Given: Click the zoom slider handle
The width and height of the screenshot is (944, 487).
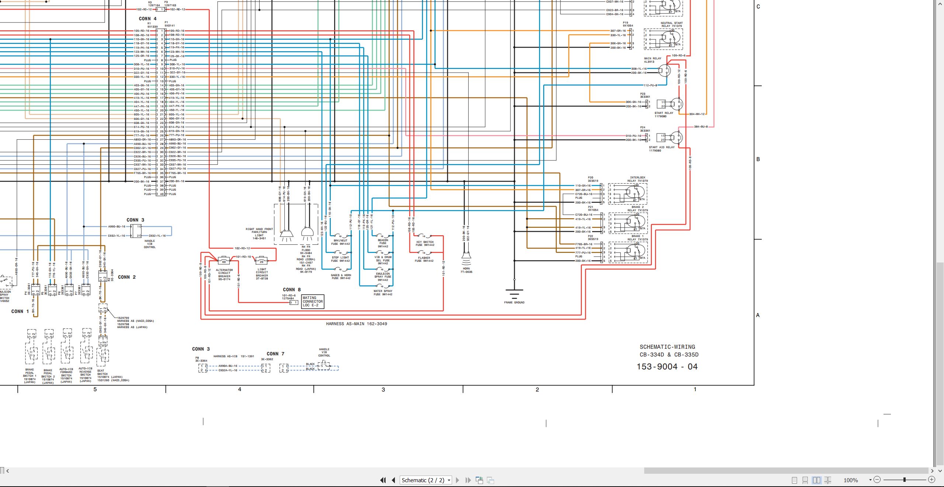Looking at the screenshot, I should coord(904,480).
